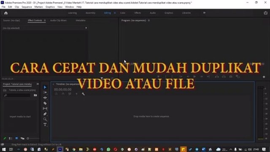
Task: Open Windows Start menu
Action: tap(4, 149)
